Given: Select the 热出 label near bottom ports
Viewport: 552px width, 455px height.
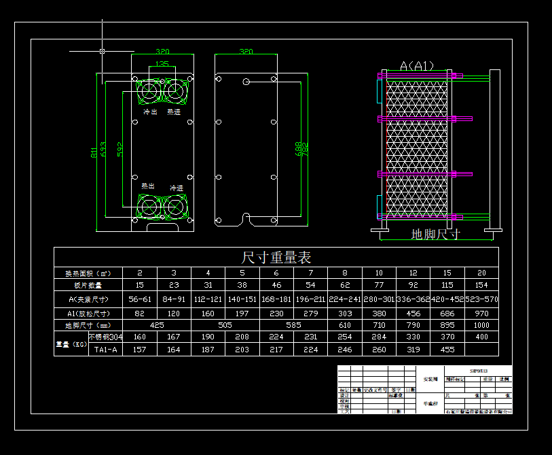Looking at the screenshot, I should click(148, 186).
